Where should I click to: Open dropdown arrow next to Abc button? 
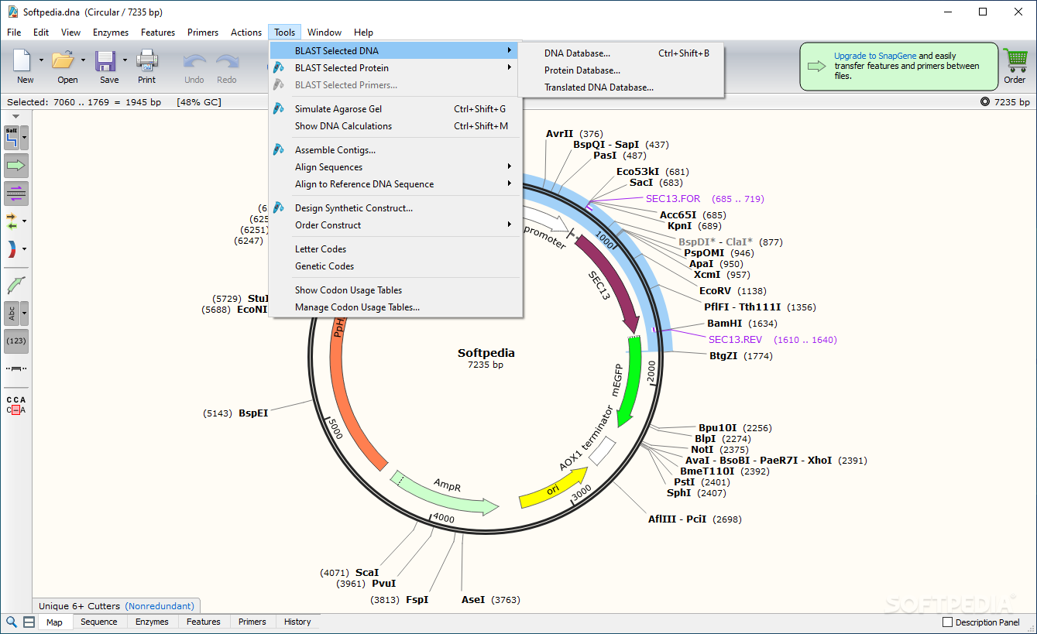pyautogui.click(x=25, y=314)
